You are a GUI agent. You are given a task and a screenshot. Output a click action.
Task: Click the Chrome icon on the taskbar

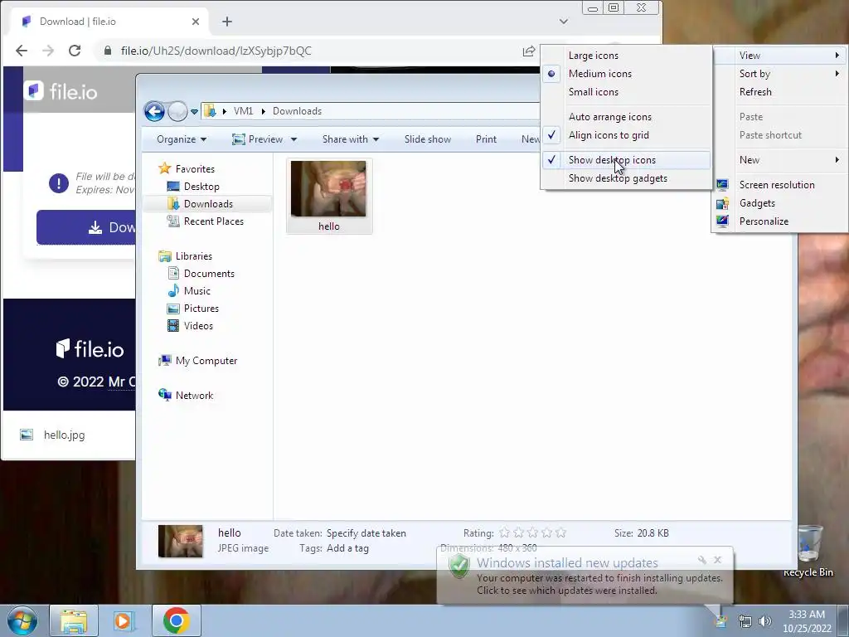[176, 620]
